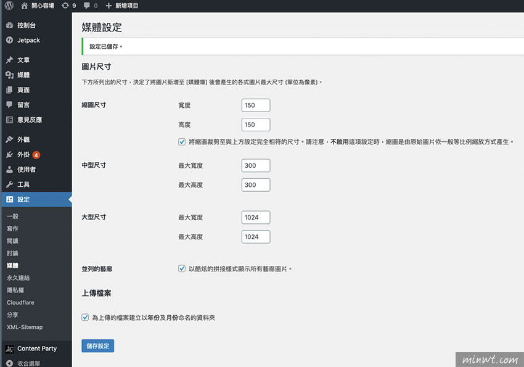This screenshot has height=367, width=524.
Task: Click the 媒體設定 page heading
Action: click(x=102, y=27)
